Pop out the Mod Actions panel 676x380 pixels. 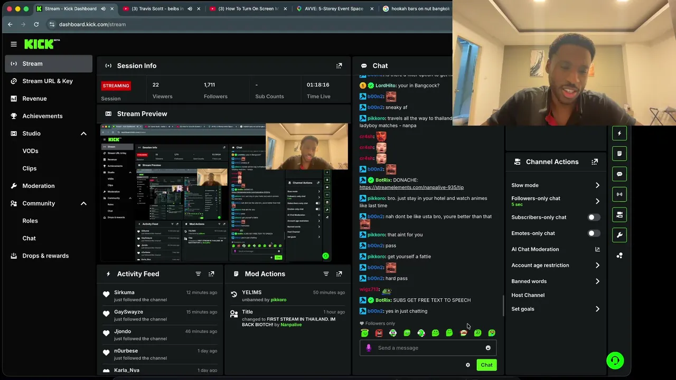(x=339, y=274)
